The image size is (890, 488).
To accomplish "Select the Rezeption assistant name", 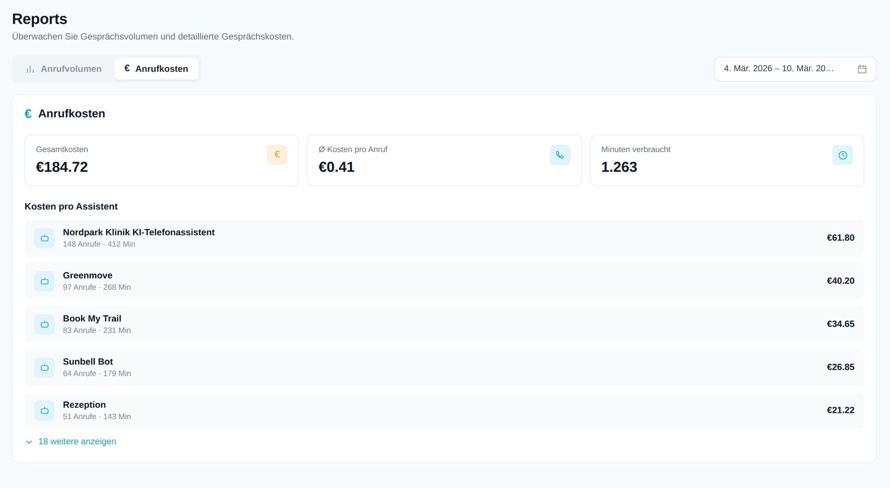I will [85, 405].
